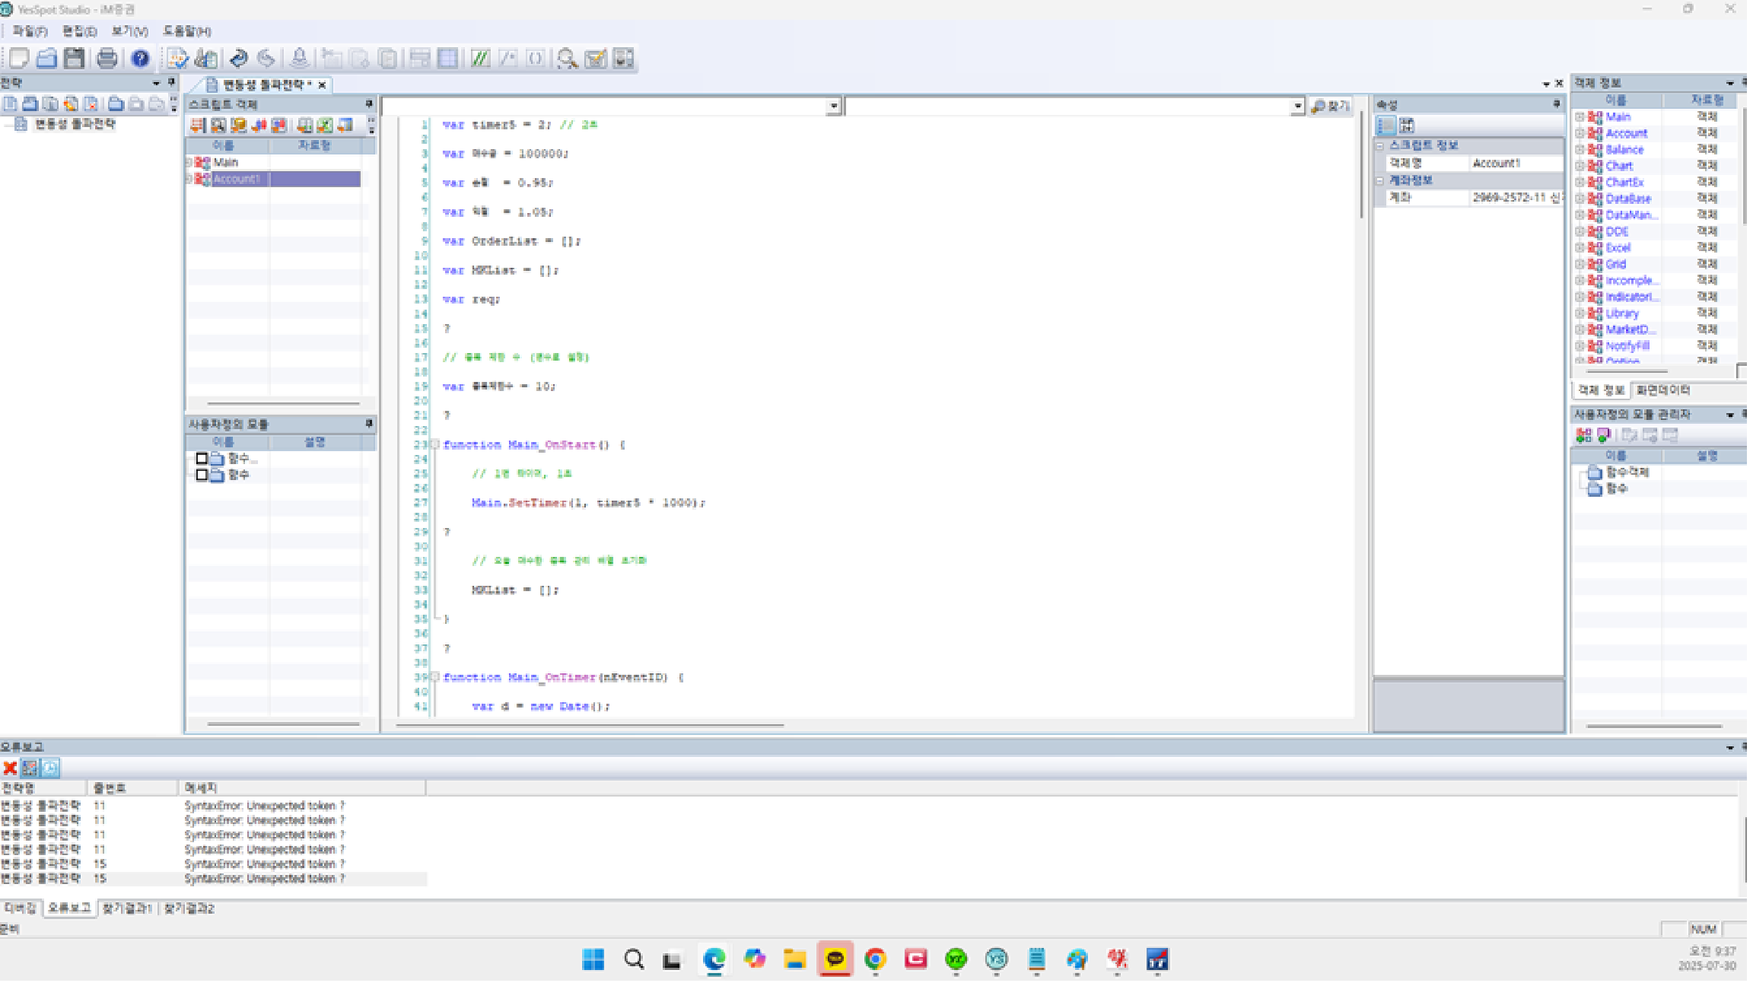
Task: Open Chrome from the Windows taskbar
Action: pos(875,959)
